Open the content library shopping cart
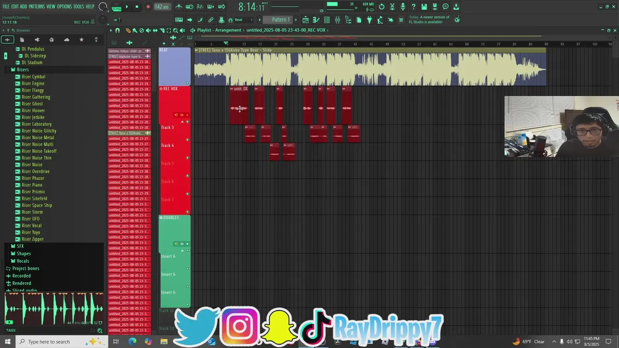Viewport: 619px width, 348px height. (x=401, y=20)
